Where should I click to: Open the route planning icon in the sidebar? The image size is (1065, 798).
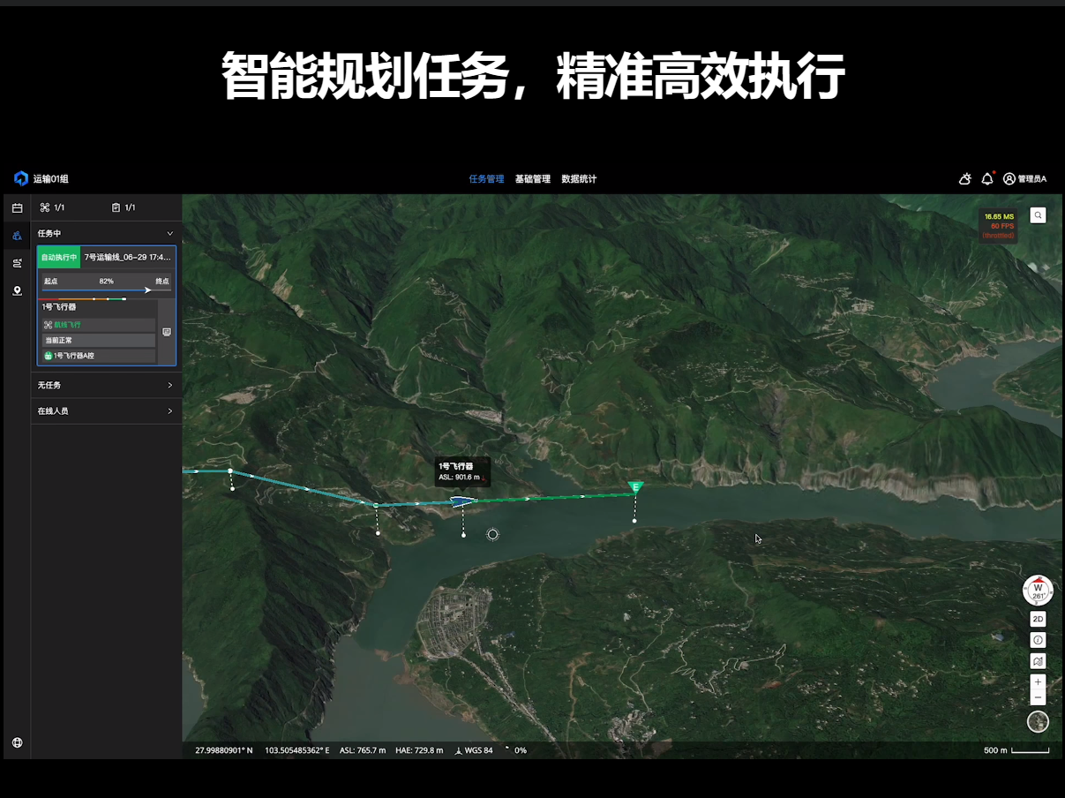(17, 263)
